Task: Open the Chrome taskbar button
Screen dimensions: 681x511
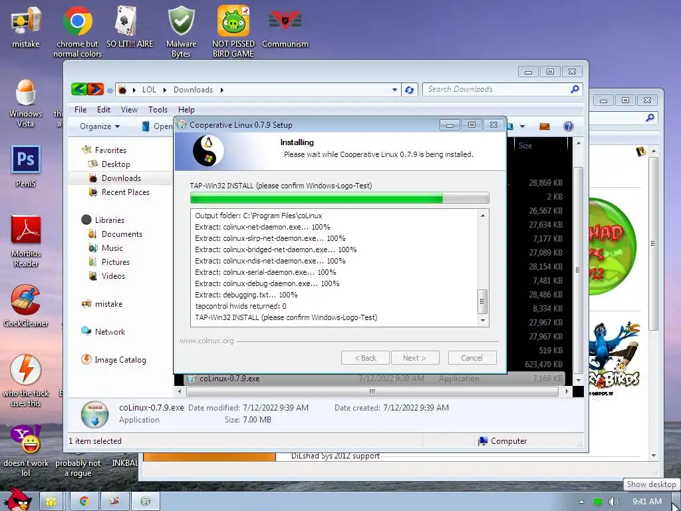Action: [x=84, y=502]
